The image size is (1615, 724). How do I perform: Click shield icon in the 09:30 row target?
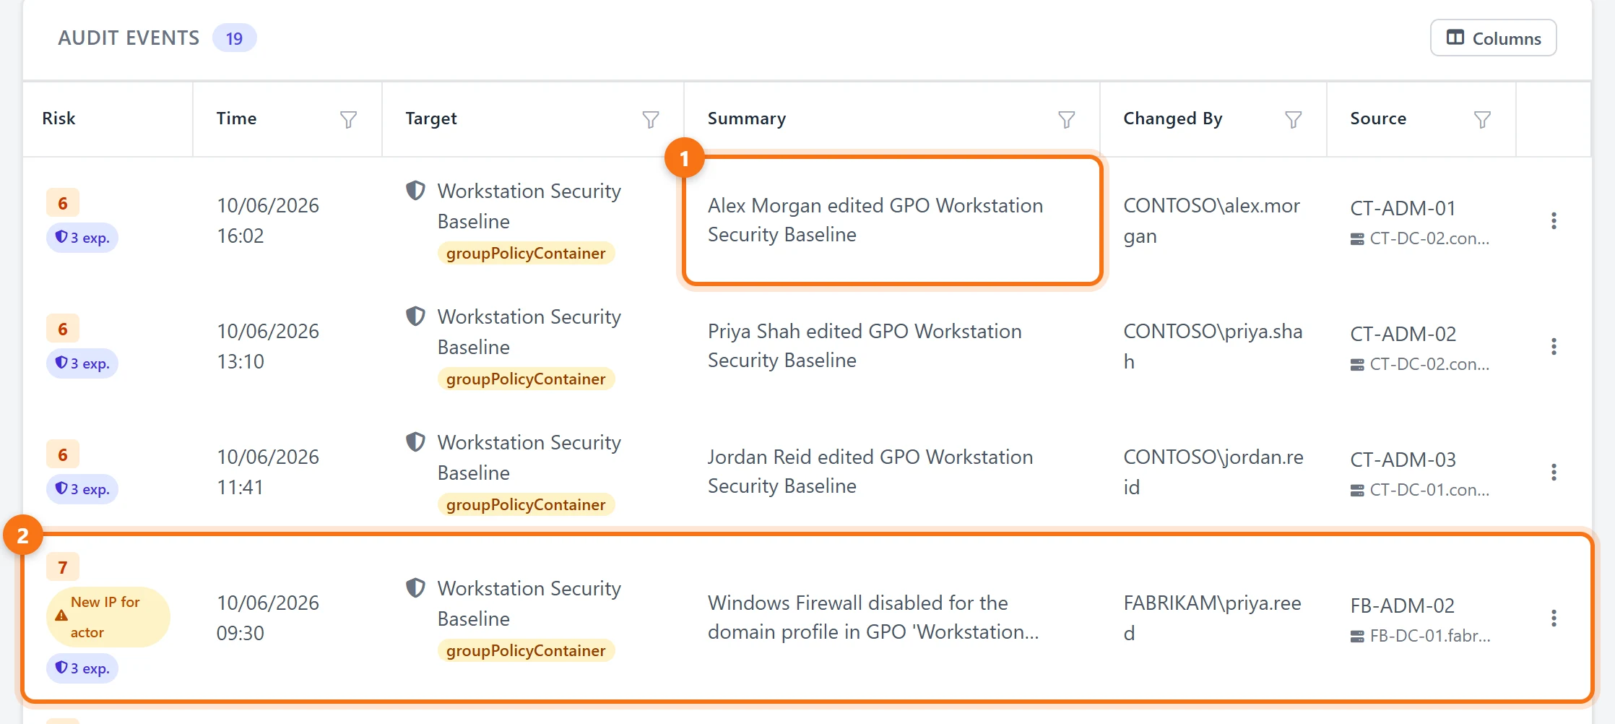pyautogui.click(x=415, y=588)
